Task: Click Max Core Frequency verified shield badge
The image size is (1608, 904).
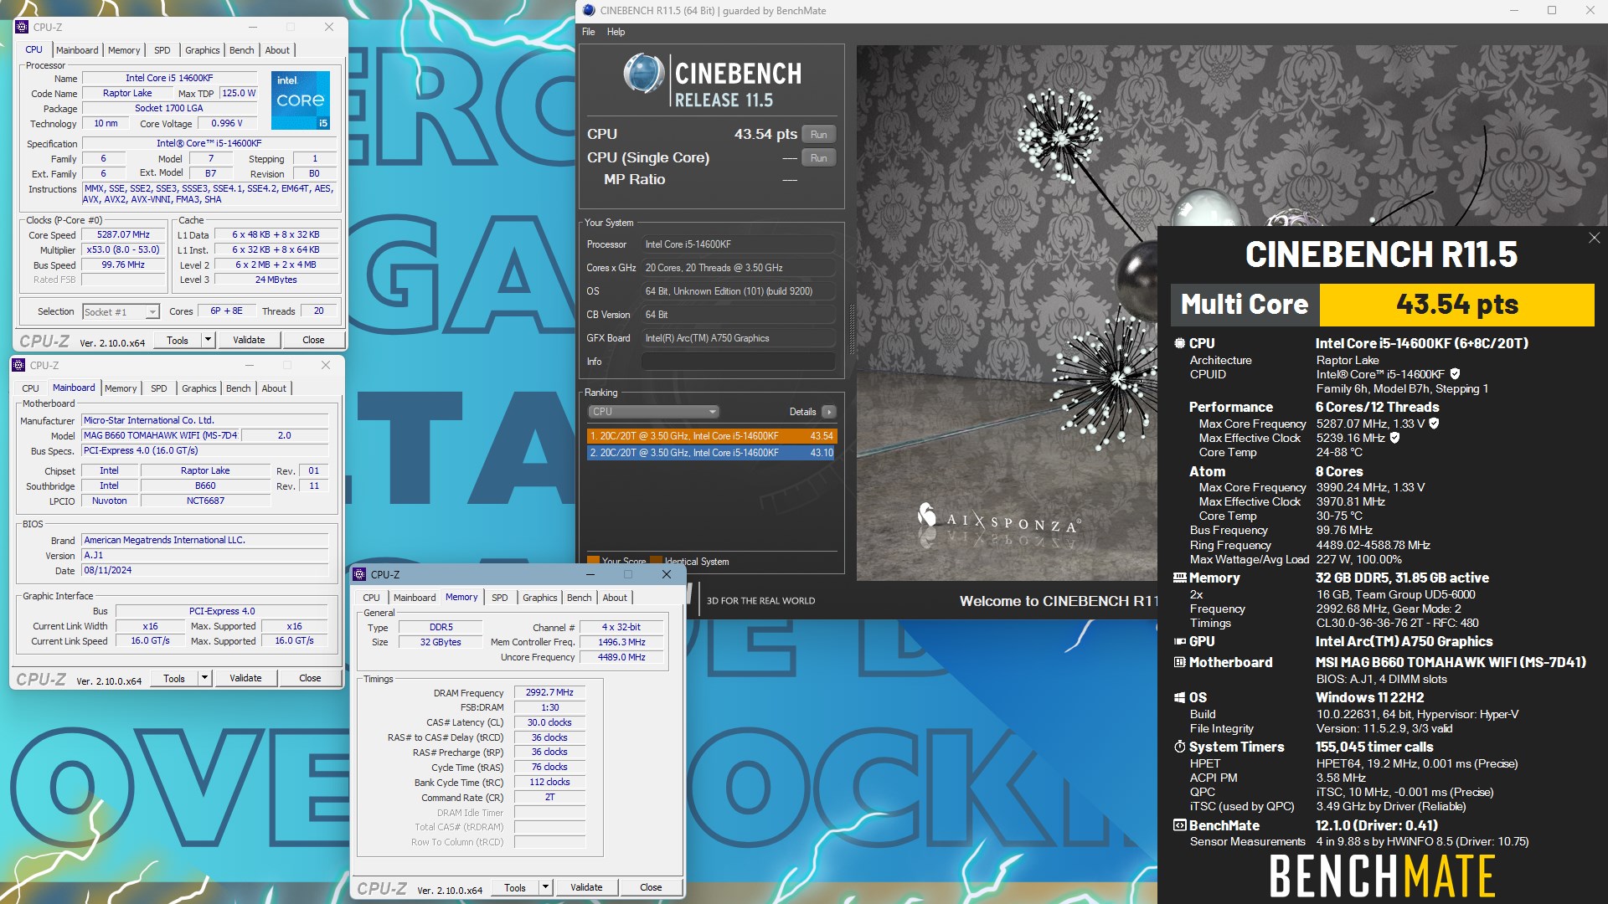Action: point(1434,424)
